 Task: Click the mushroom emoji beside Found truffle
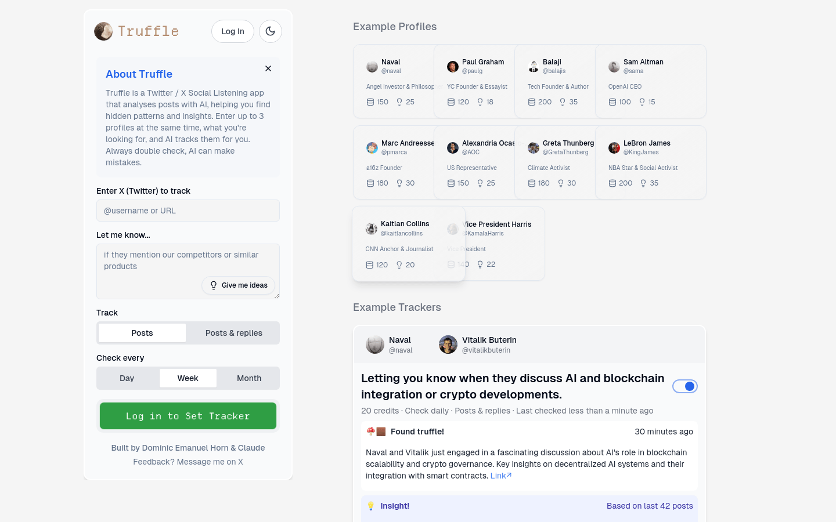click(x=370, y=432)
